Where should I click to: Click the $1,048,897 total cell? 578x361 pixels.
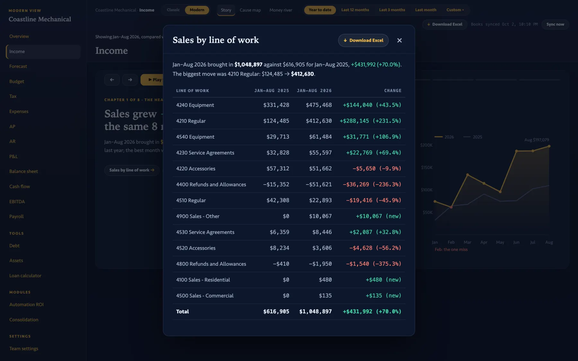click(x=315, y=312)
